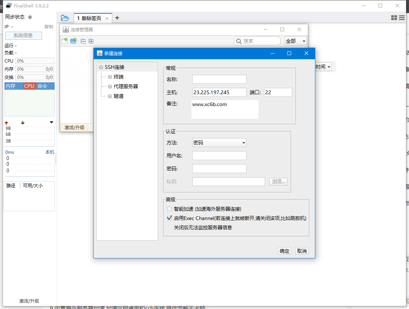Viewport: 409px width, 309px height.
Task: Expand all connection groups
Action: click(x=91, y=41)
